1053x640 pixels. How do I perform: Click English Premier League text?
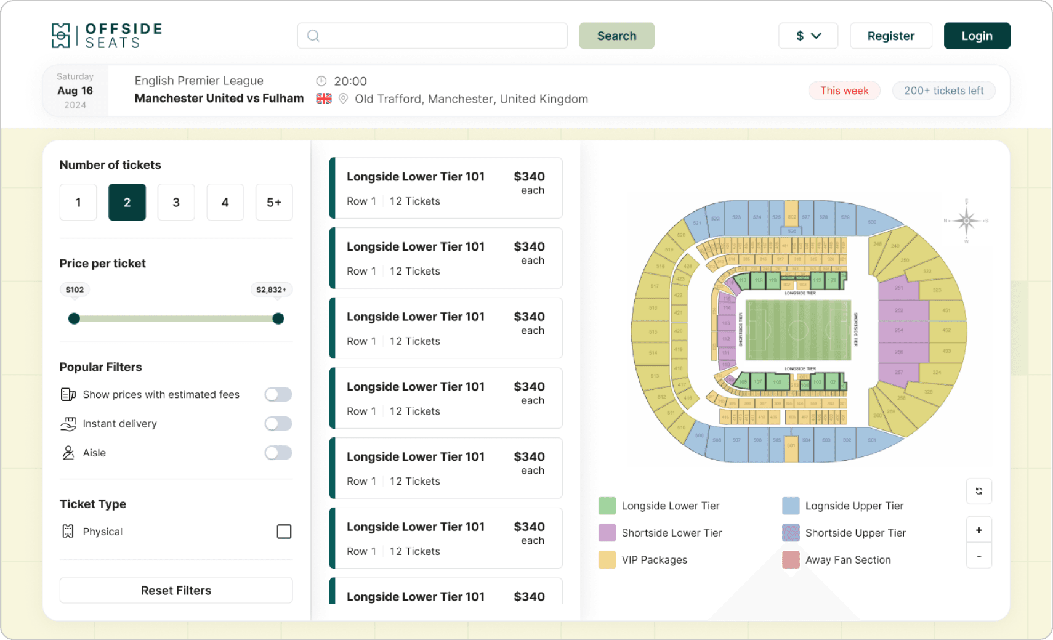pyautogui.click(x=199, y=81)
